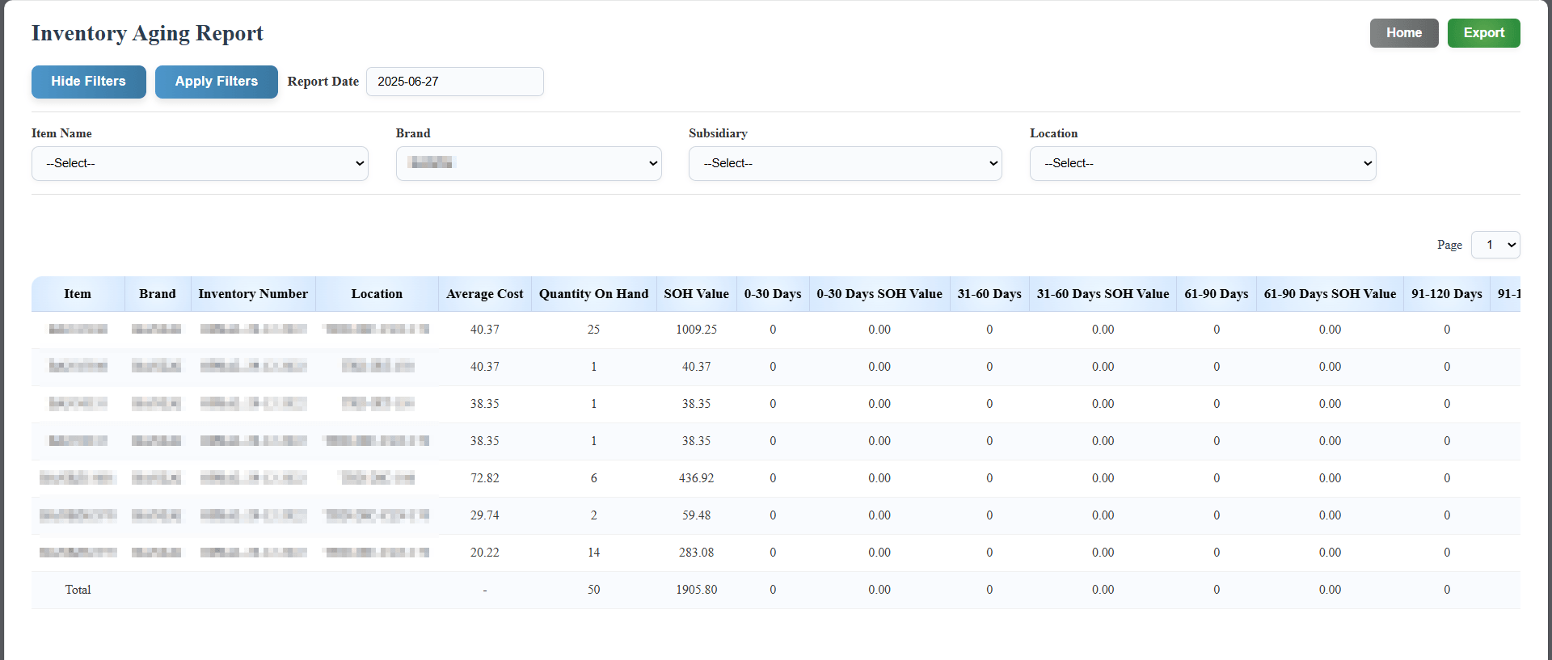
Task: Open the Report Date field
Action: pos(455,82)
